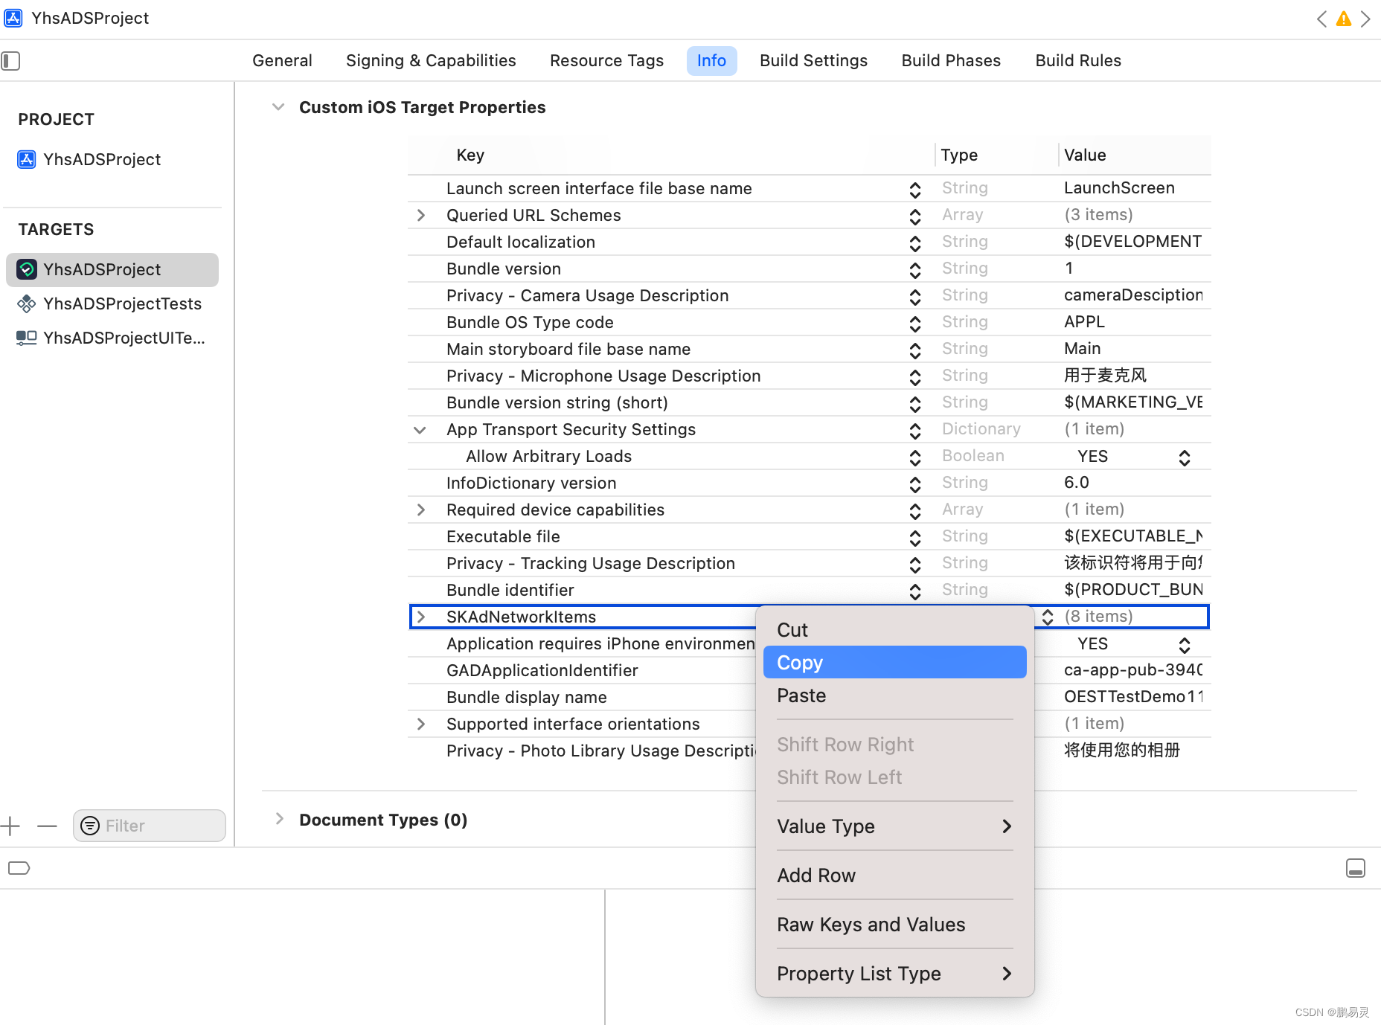Toggle the debug area panel icon
The image size is (1381, 1025).
[1356, 868]
